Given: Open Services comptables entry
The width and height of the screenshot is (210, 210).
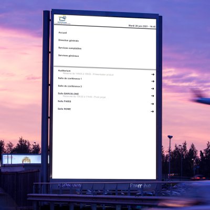Looking at the screenshot, I should 70,48.
